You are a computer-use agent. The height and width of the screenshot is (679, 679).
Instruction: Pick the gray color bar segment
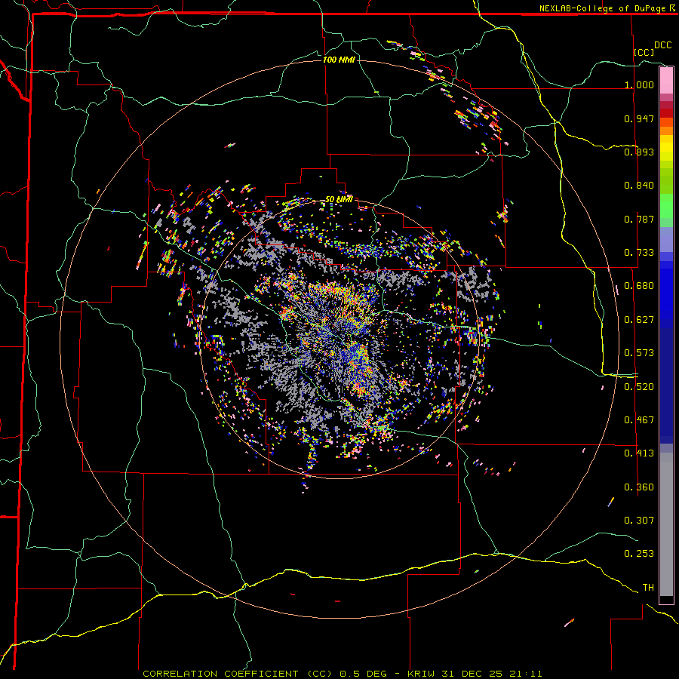click(666, 524)
